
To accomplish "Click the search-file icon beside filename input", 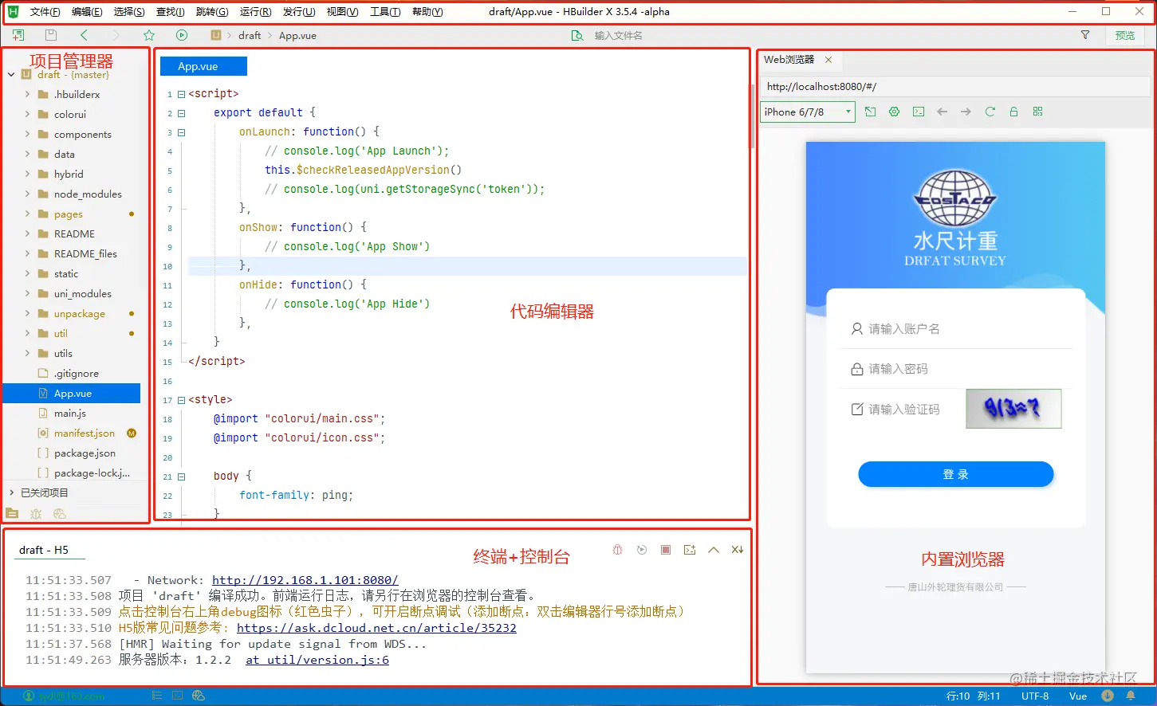I will click(577, 35).
